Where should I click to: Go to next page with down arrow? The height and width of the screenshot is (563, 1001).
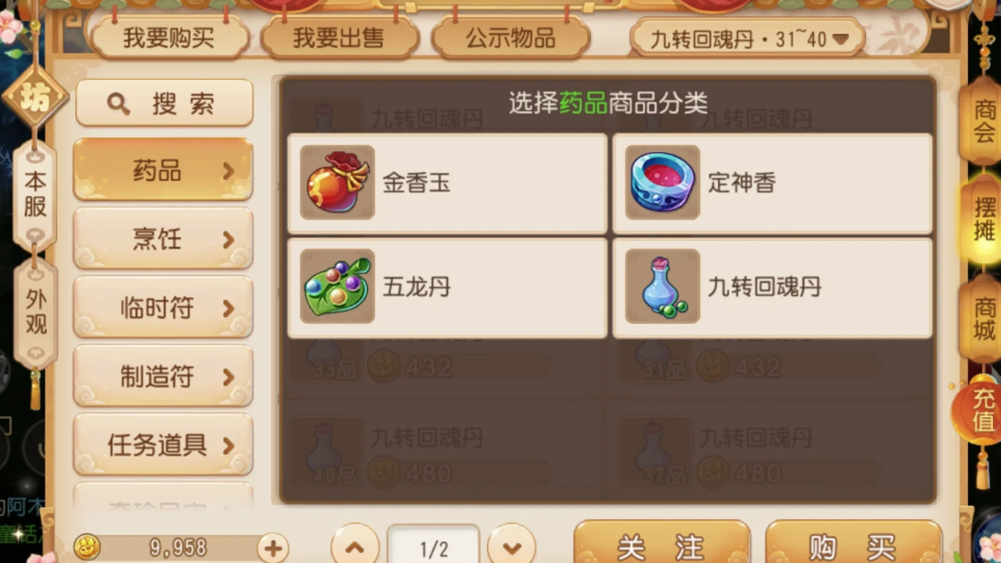511,546
